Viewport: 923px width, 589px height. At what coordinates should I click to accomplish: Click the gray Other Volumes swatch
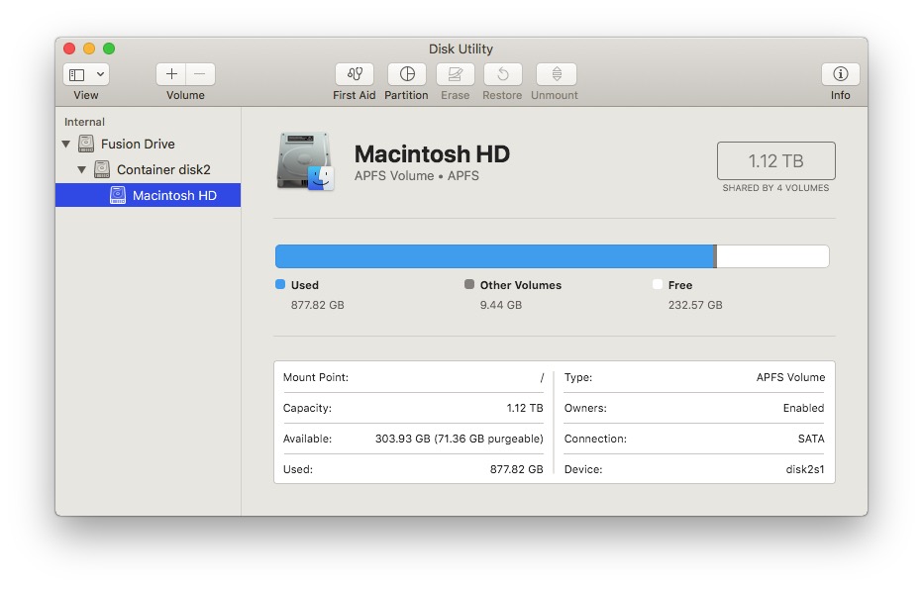[x=469, y=284]
